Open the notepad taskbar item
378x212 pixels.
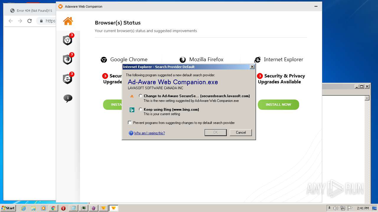(x=73, y=208)
